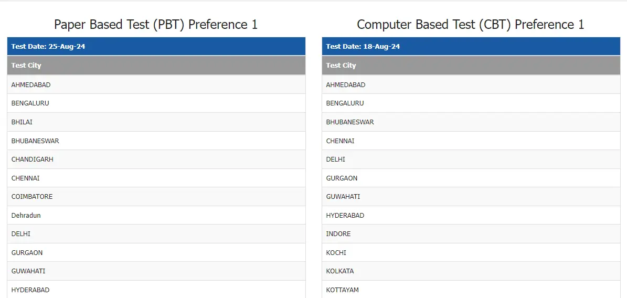Click GUWAHATI in the PBT city list
The height and width of the screenshot is (298, 627).
click(28, 271)
